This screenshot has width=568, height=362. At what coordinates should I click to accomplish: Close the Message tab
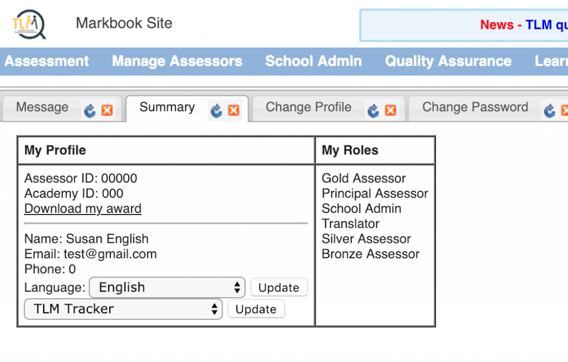point(107,110)
